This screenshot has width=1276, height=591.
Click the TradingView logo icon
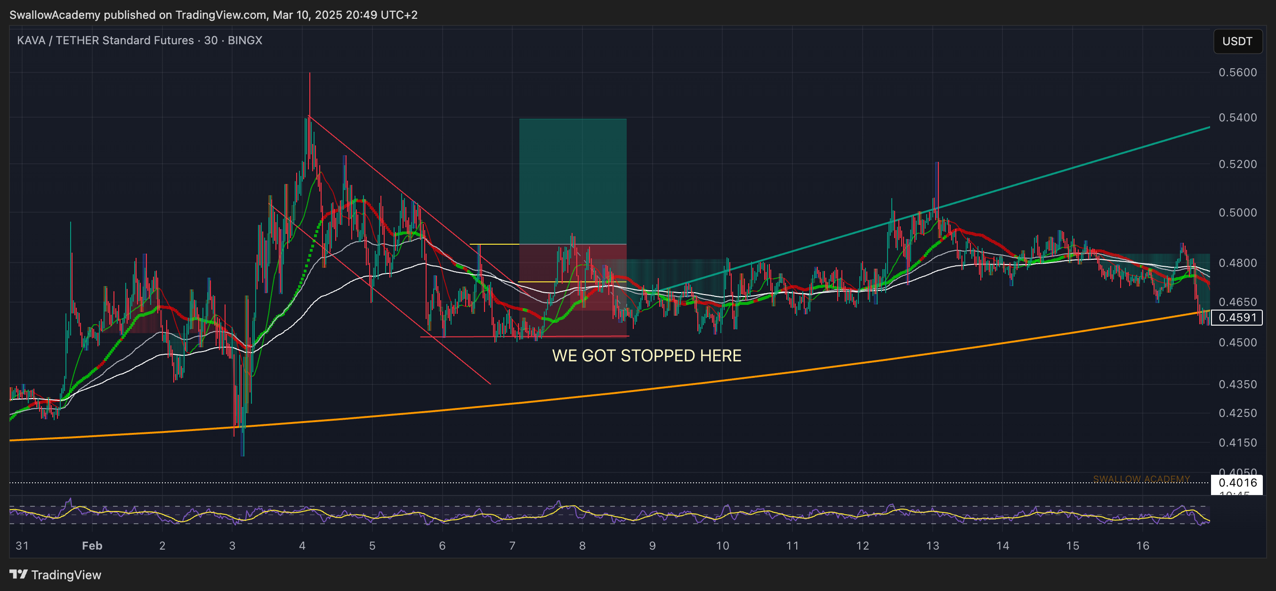tap(18, 574)
